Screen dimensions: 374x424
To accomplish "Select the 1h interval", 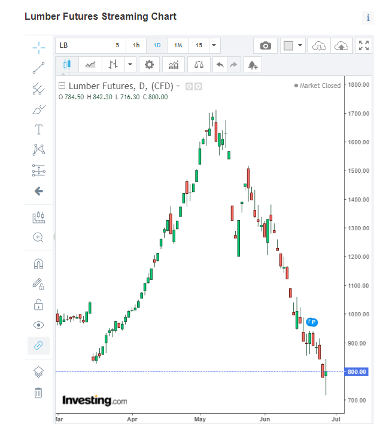I will 136,45.
